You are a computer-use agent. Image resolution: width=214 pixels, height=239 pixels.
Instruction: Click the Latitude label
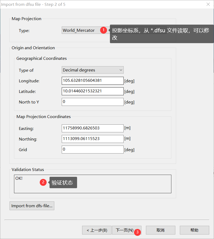tap(27, 92)
